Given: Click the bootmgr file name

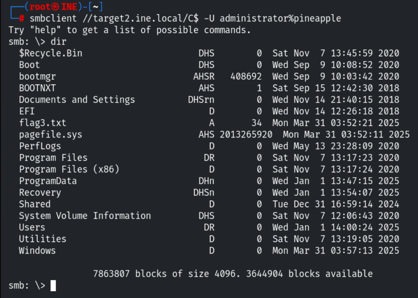Looking at the screenshot, I should point(37,76).
